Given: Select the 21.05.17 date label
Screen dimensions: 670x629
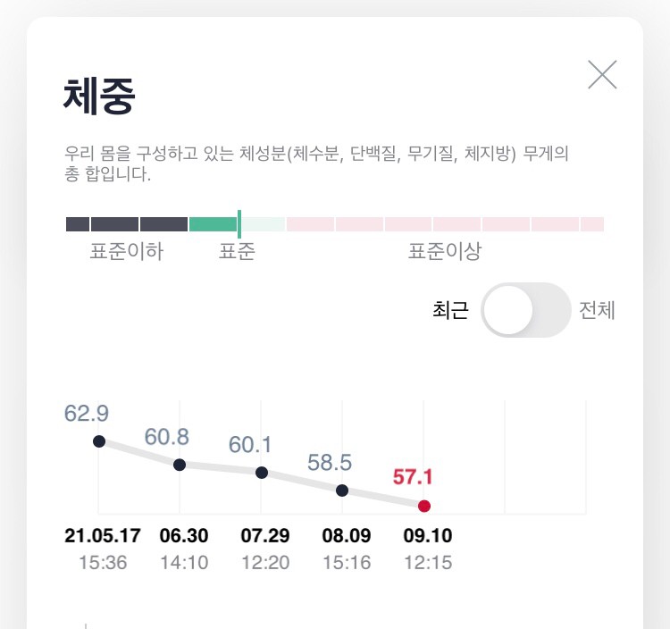Looking at the screenshot, I should (x=103, y=536).
